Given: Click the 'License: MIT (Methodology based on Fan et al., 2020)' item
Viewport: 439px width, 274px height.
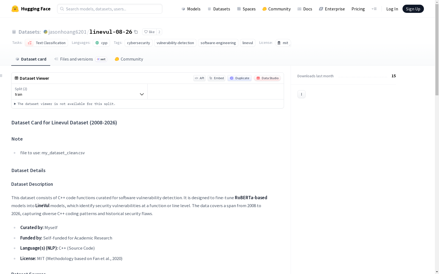Looking at the screenshot, I should coord(71,258).
